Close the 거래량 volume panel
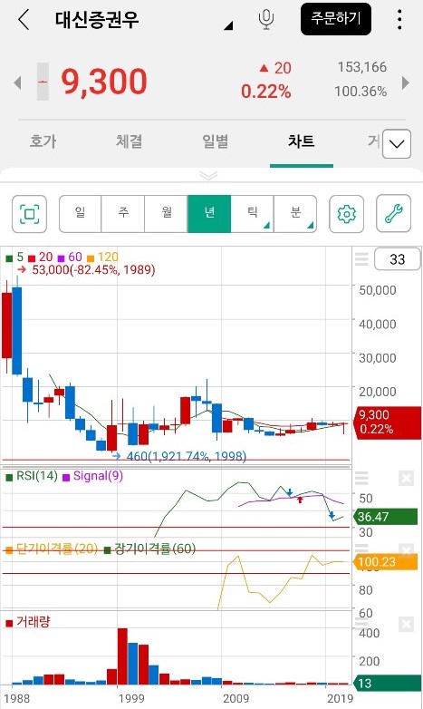This screenshot has width=423, height=709. point(407,625)
